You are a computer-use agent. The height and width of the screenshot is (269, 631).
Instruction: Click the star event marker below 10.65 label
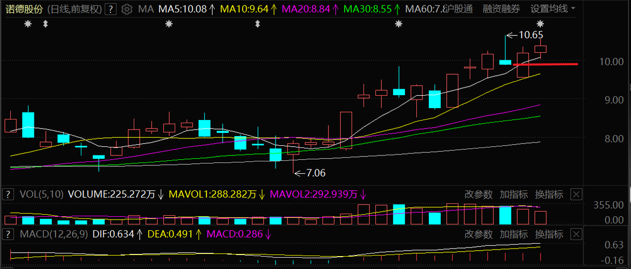tap(540, 24)
